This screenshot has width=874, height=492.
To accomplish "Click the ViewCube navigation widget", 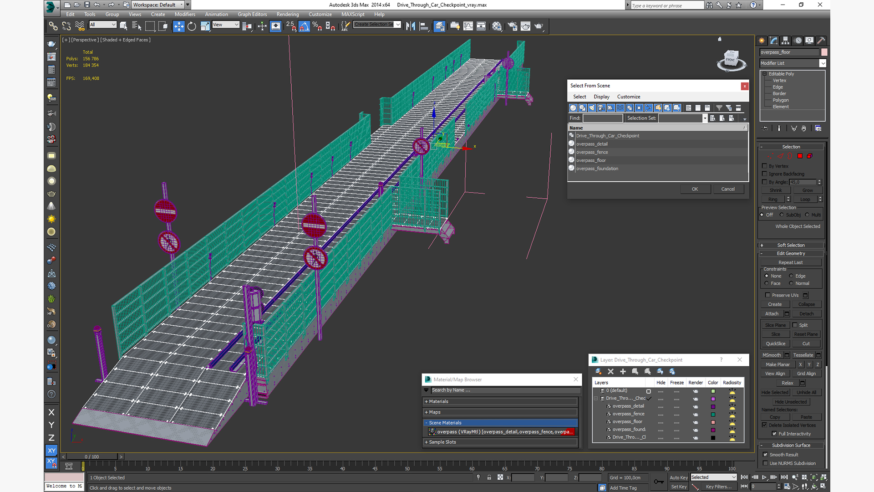I will [x=731, y=60].
